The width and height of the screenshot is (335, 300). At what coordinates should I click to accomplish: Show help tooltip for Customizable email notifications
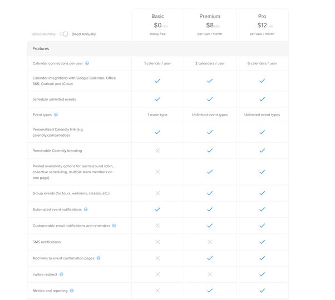(x=114, y=226)
